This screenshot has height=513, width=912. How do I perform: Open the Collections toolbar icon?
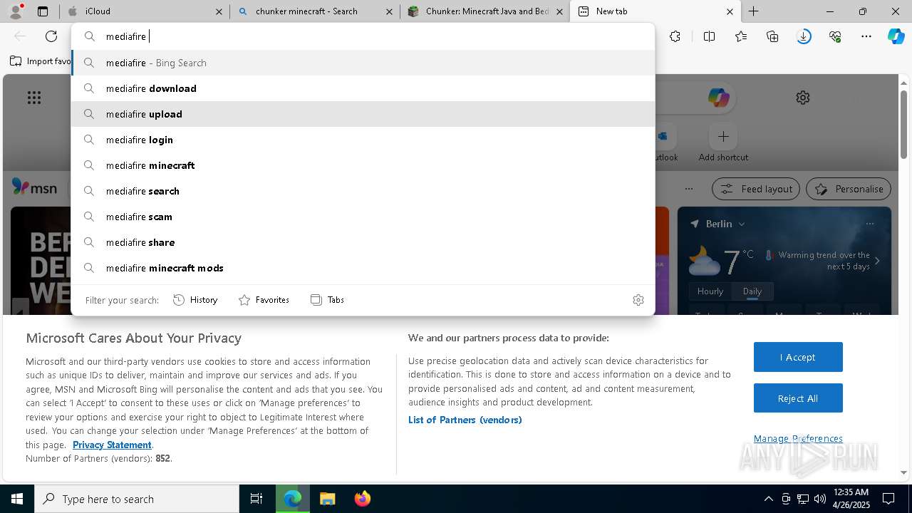pos(772,36)
